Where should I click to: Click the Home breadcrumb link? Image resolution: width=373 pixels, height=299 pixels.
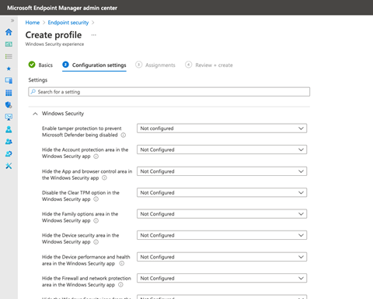pos(33,23)
